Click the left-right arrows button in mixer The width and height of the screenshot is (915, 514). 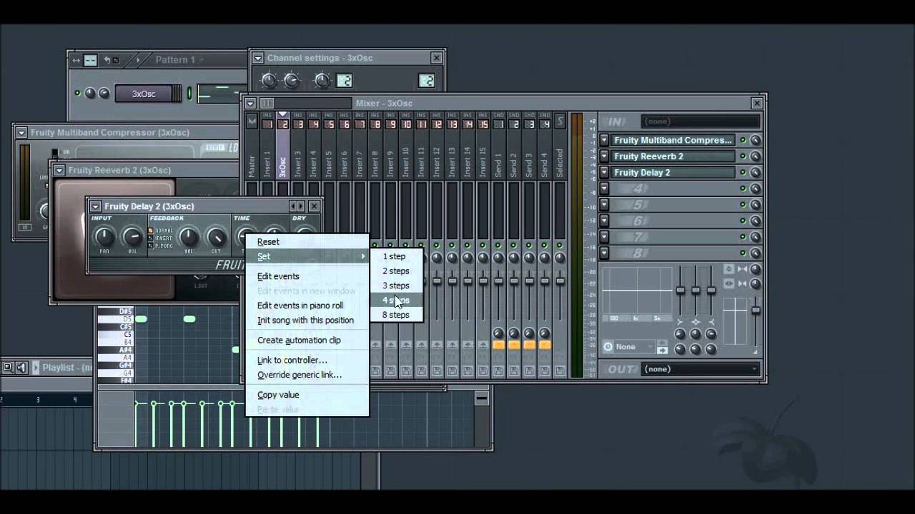click(x=728, y=283)
